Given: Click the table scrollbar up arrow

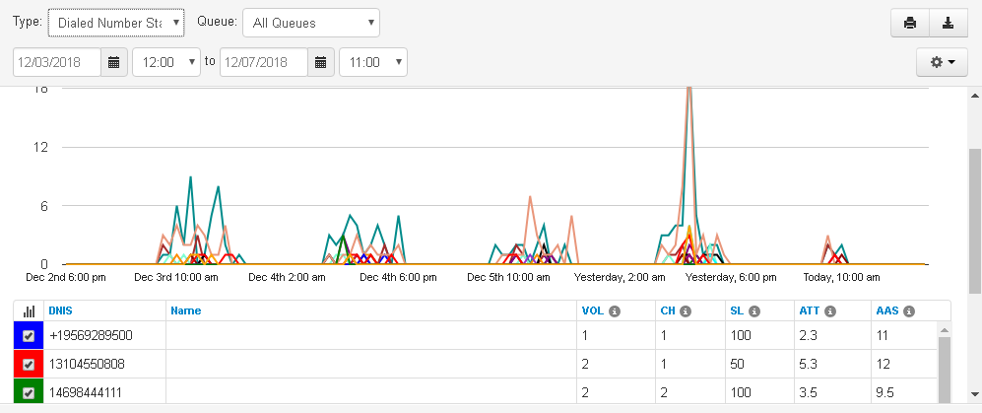Looking at the screenshot, I should pyautogui.click(x=945, y=329).
